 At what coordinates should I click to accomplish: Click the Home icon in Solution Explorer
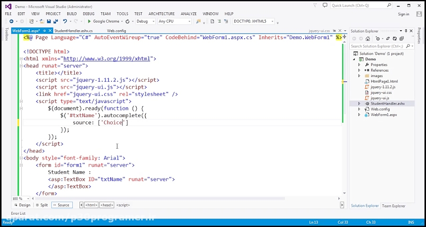pyautogui.click(x=368, y=39)
